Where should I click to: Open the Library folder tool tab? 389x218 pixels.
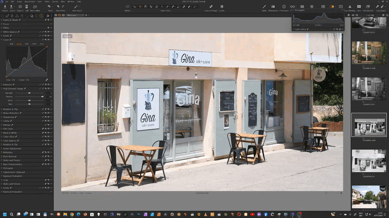(2, 16)
